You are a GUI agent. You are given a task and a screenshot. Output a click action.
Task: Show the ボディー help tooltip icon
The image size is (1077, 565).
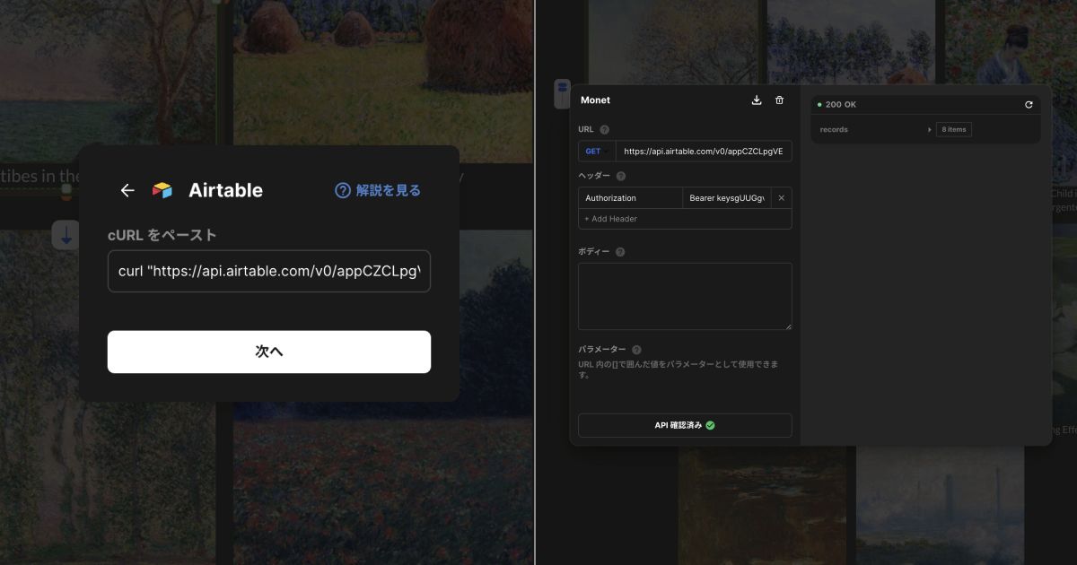620,252
